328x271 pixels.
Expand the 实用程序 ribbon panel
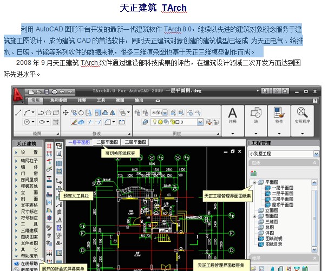(x=302, y=134)
